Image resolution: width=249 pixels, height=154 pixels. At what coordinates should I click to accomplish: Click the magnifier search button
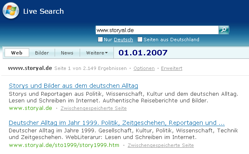coord(224,30)
